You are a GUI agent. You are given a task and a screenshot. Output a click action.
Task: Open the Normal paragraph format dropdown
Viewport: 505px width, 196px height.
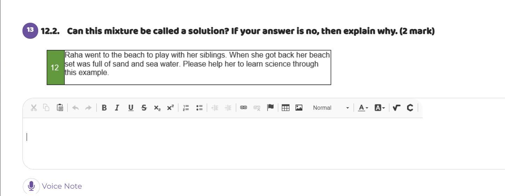[330, 108]
